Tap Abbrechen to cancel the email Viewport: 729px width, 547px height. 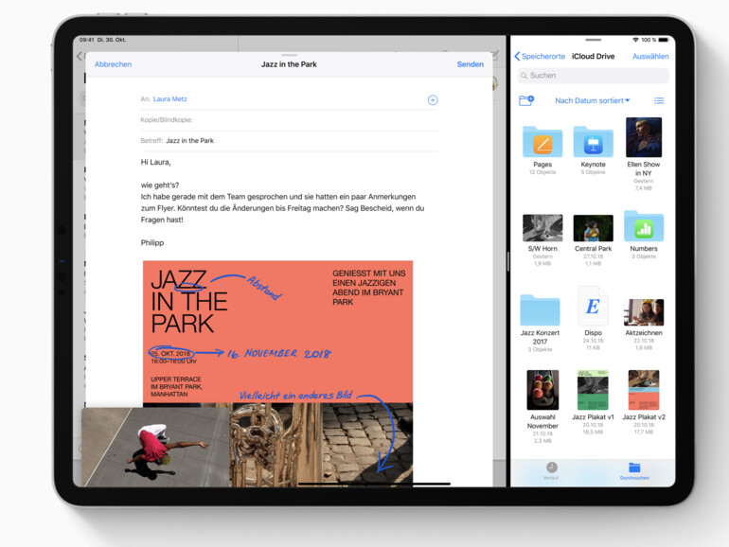coord(113,64)
